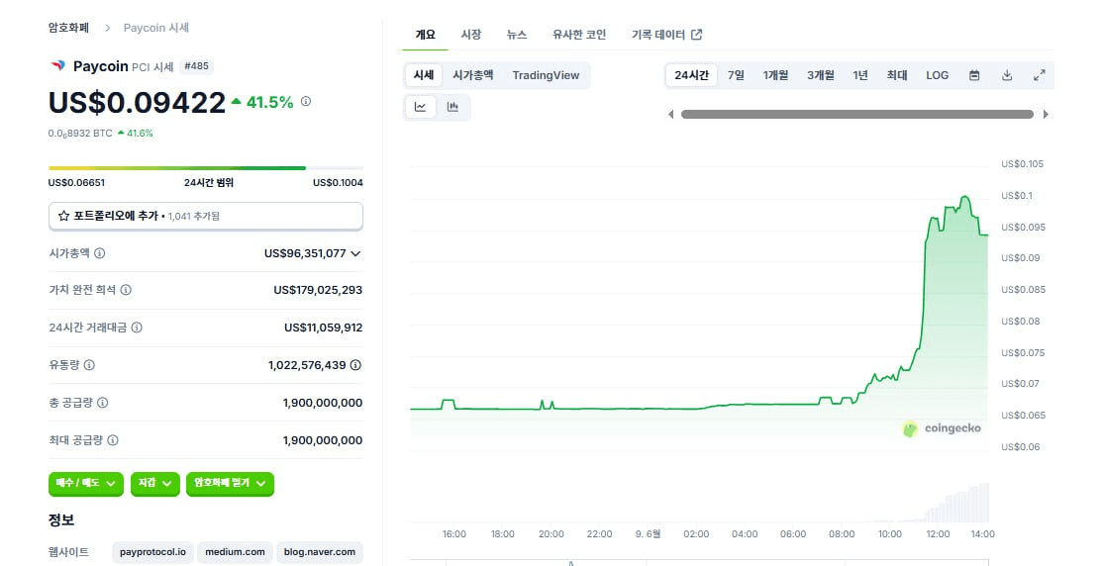Click the chart horizontal range scrollbar
Image resolution: width=1104 pixels, height=566 pixels.
[856, 115]
